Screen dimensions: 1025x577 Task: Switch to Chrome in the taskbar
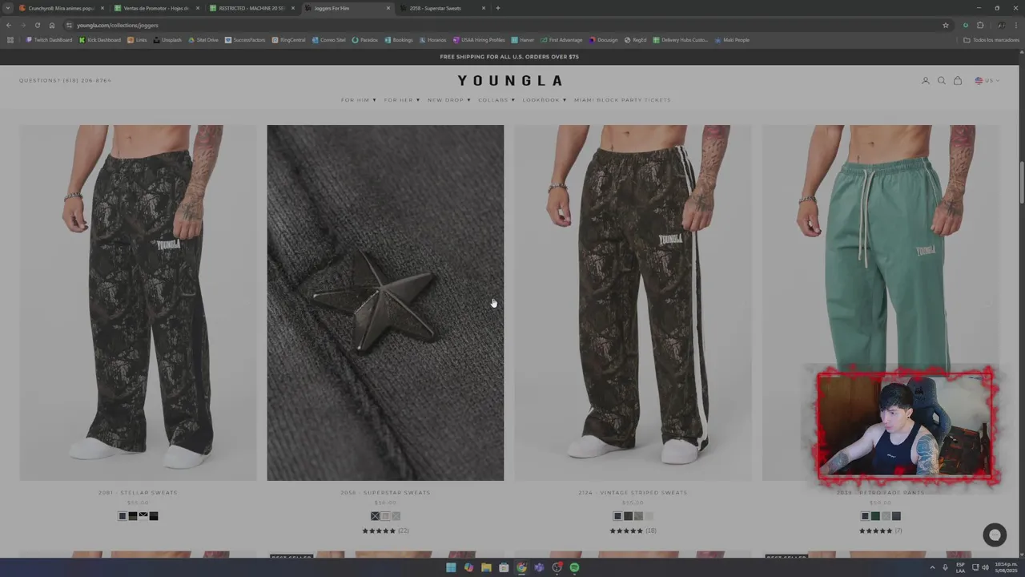pos(521,567)
